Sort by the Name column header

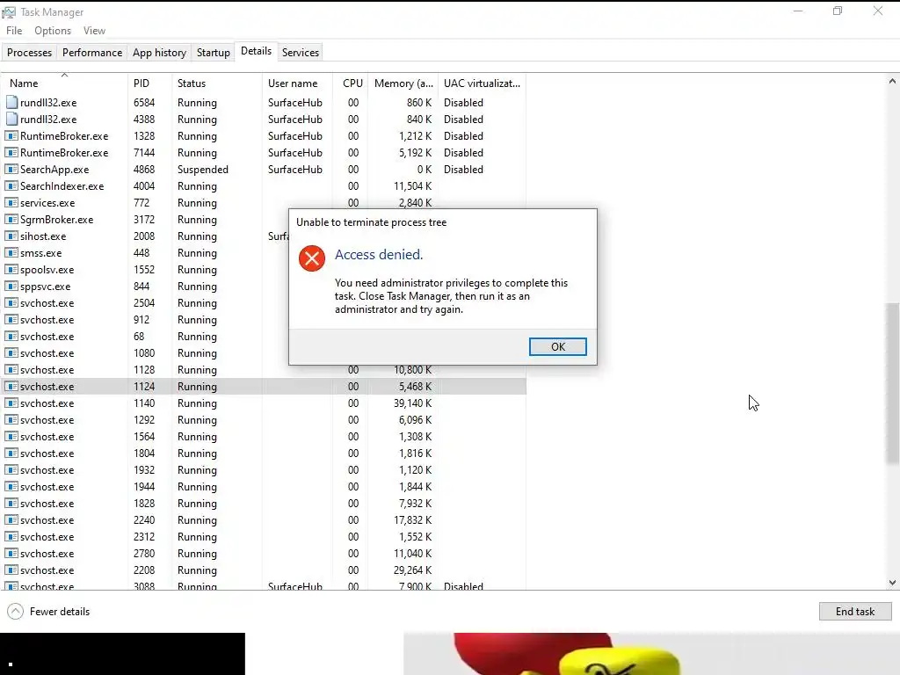pos(64,83)
